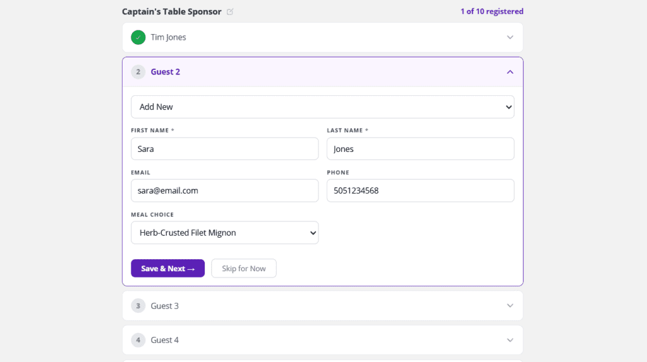Click the Phone field with 5051234568
647x362 pixels.
pyautogui.click(x=420, y=190)
